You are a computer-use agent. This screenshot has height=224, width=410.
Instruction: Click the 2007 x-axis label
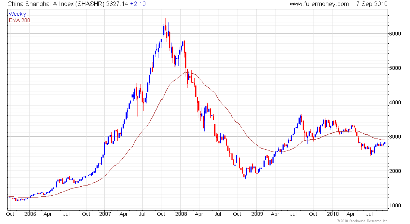[105, 214]
